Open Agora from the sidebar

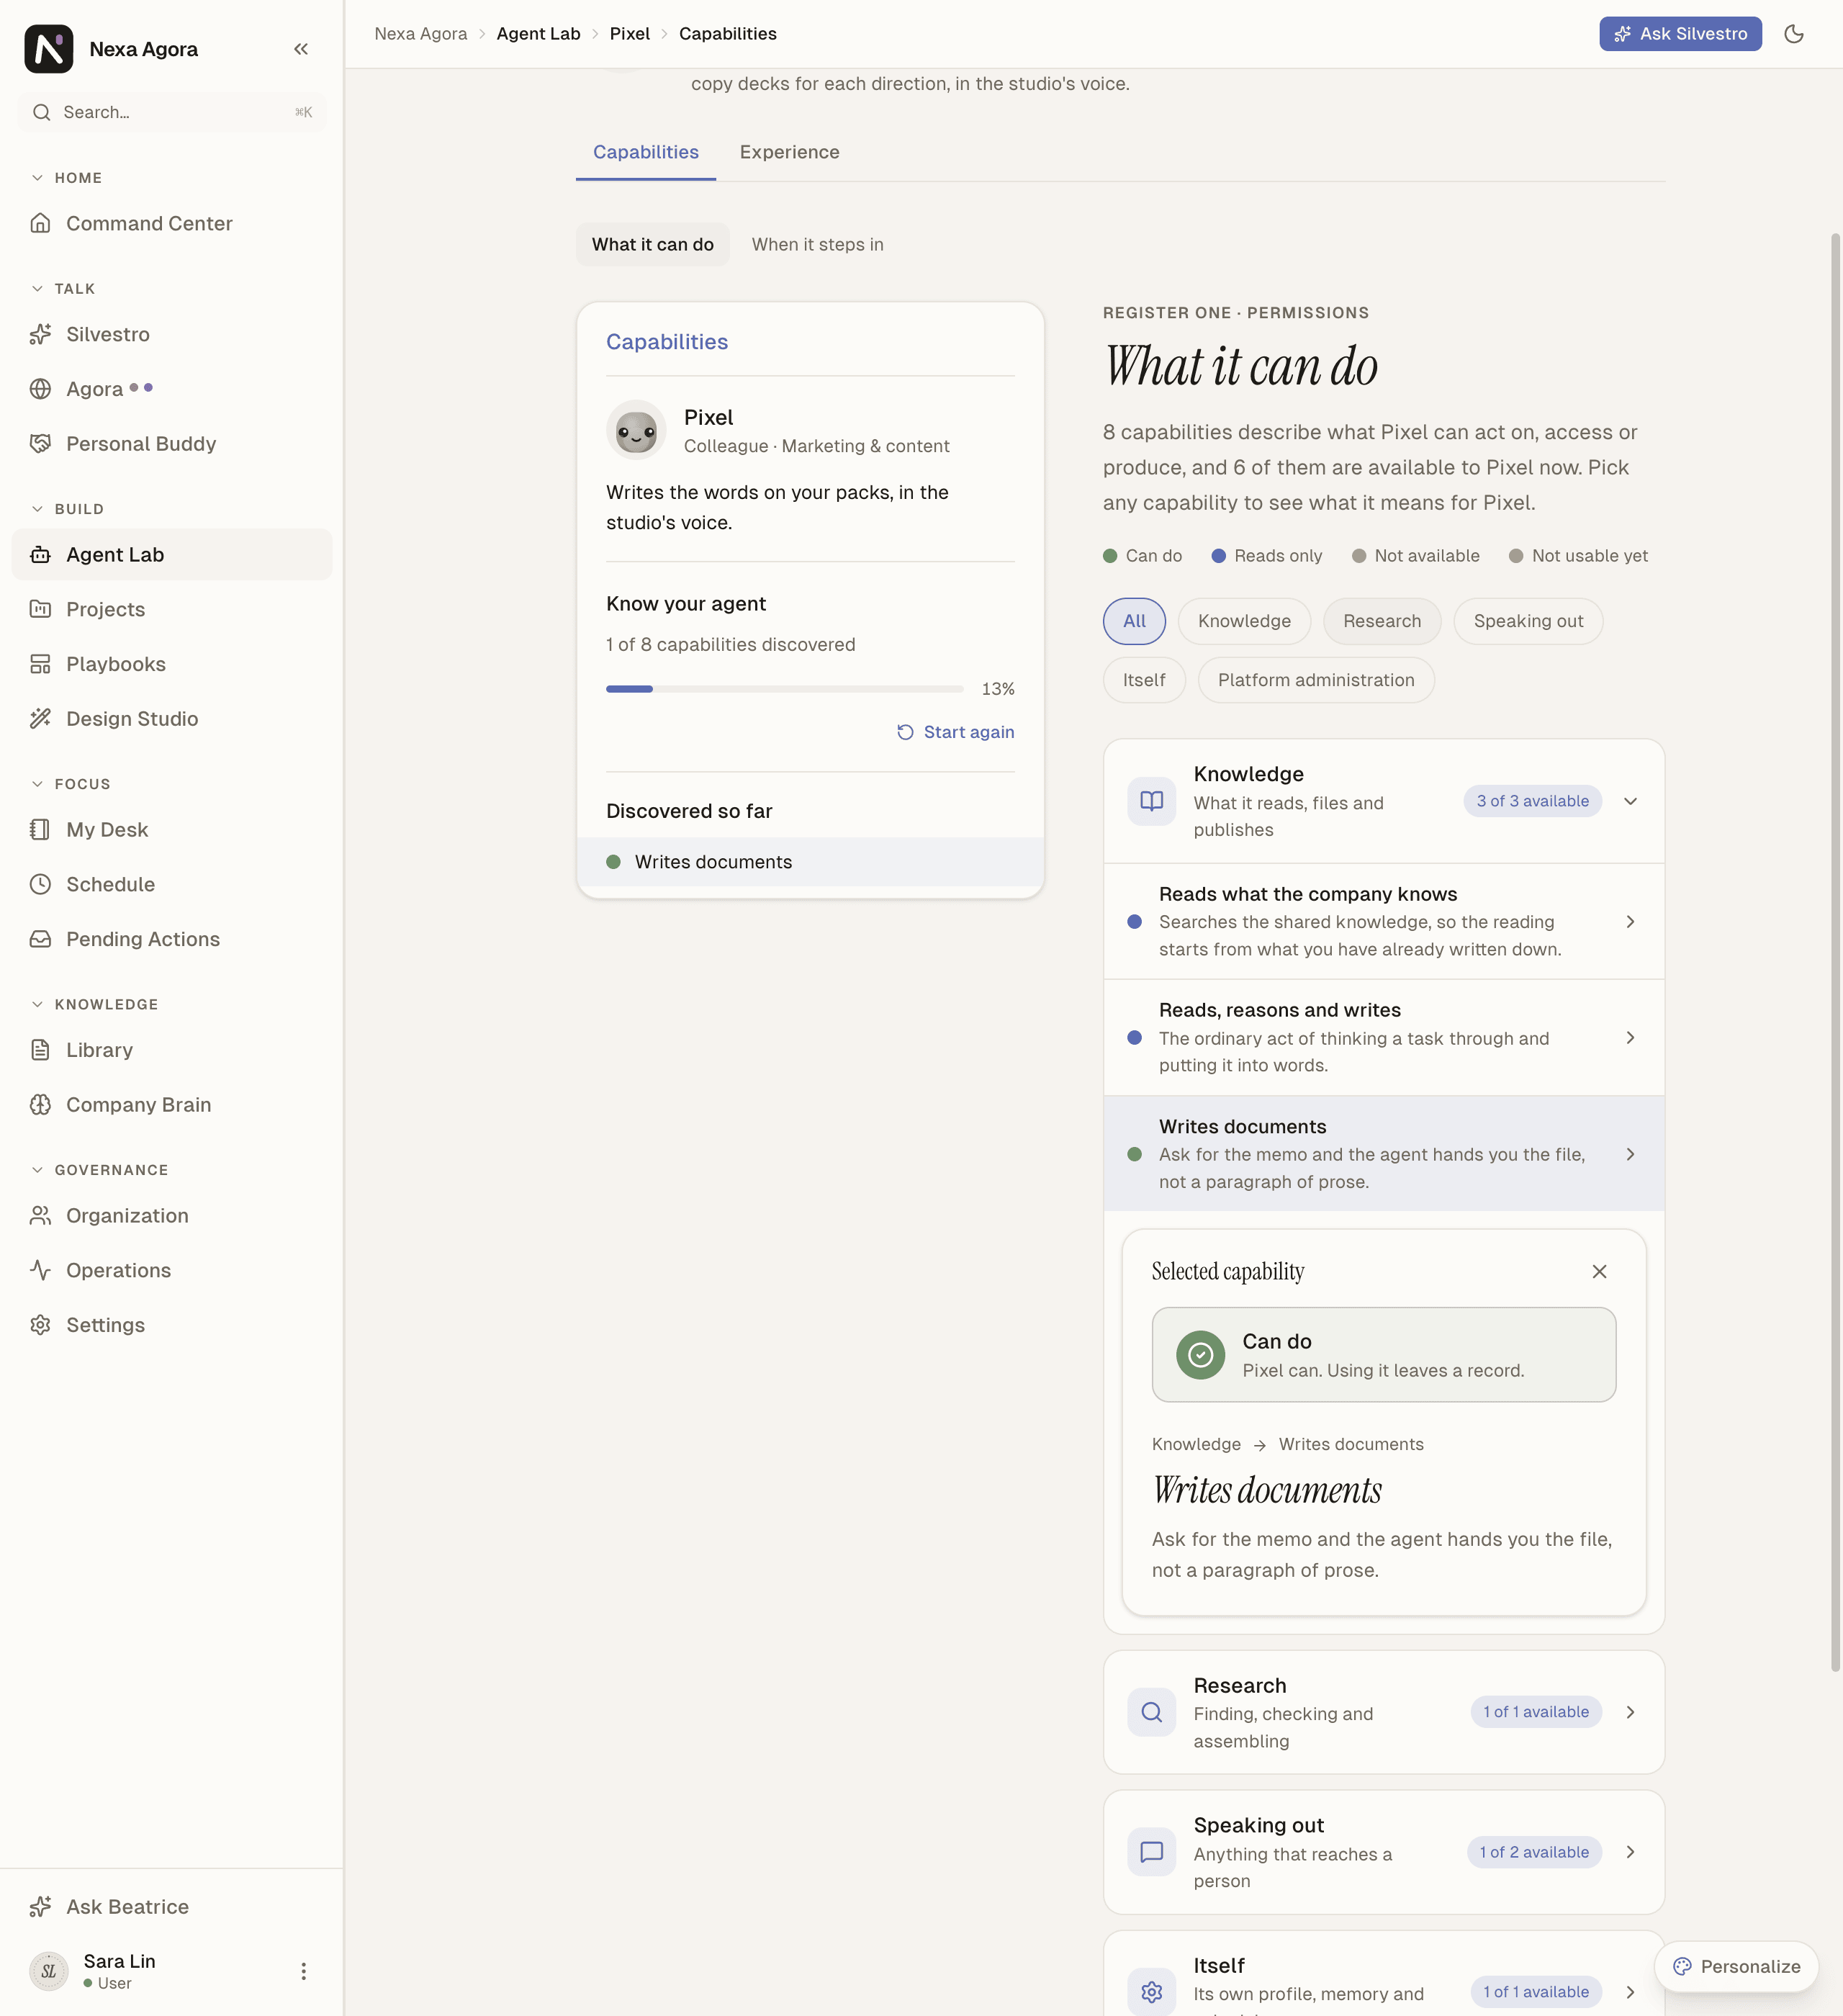pos(172,389)
